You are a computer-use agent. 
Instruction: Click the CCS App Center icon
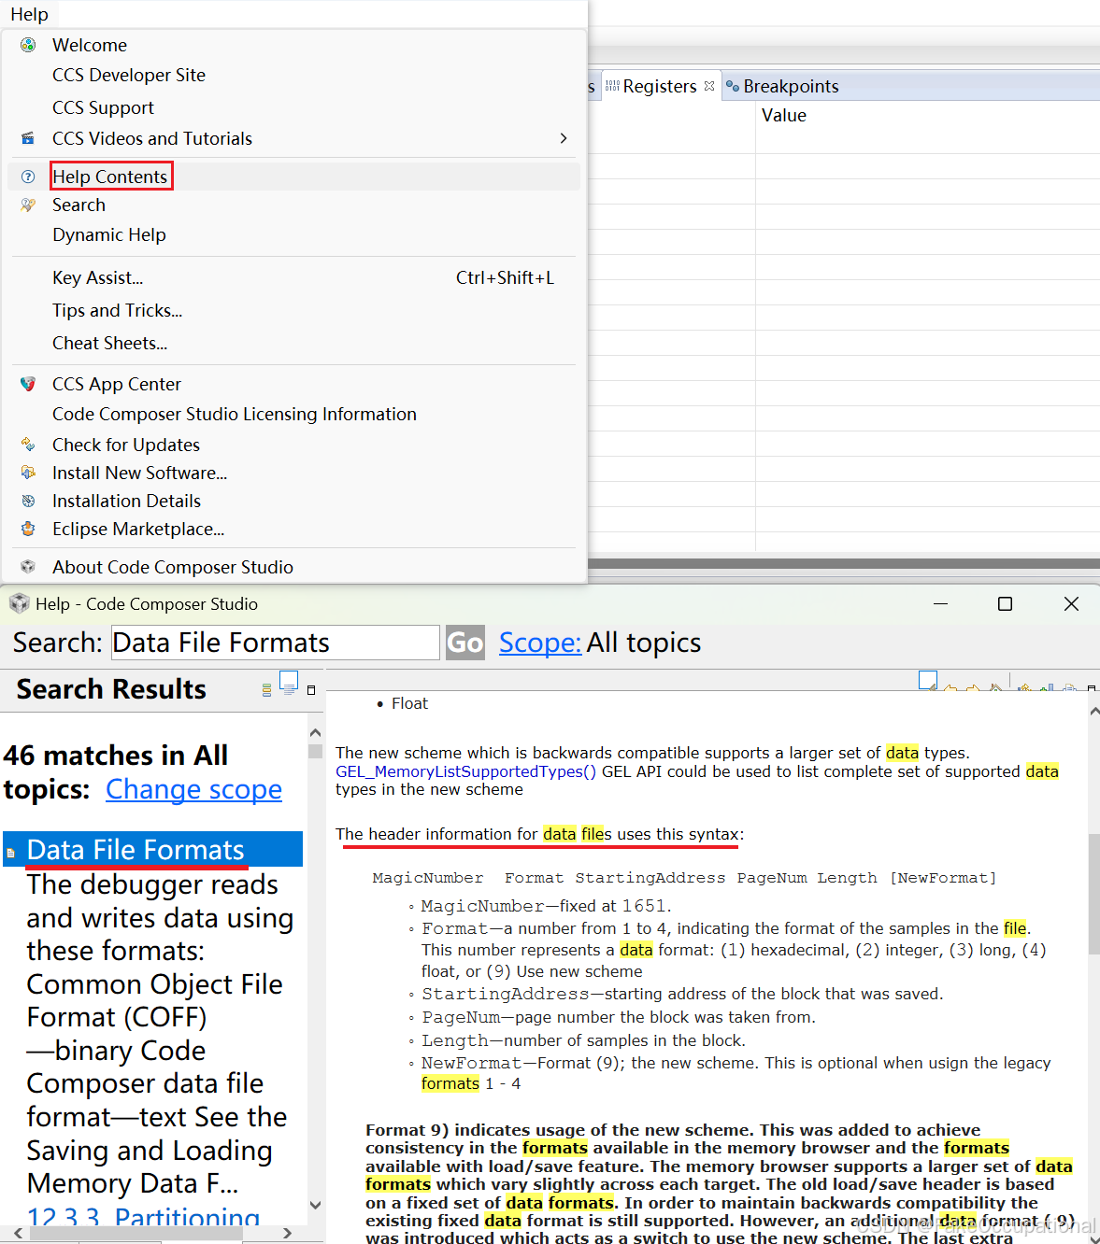coord(28,384)
